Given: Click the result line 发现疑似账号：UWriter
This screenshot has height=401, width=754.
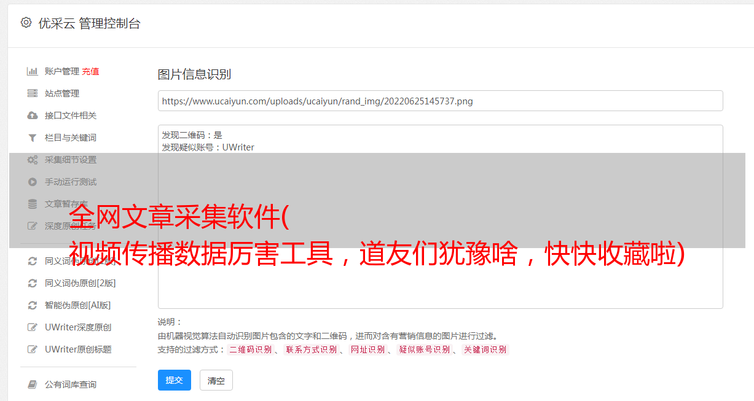Looking at the screenshot, I should (208, 147).
